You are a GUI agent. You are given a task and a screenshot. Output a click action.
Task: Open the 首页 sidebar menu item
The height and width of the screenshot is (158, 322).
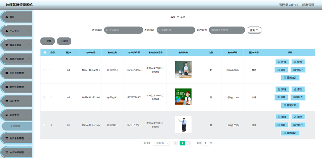point(17,17)
